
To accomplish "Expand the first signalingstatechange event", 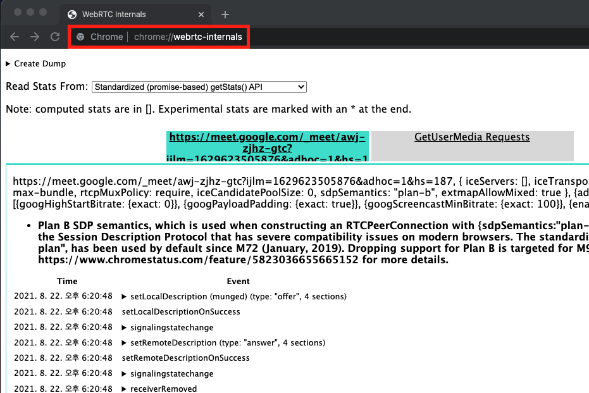I will tap(124, 328).
